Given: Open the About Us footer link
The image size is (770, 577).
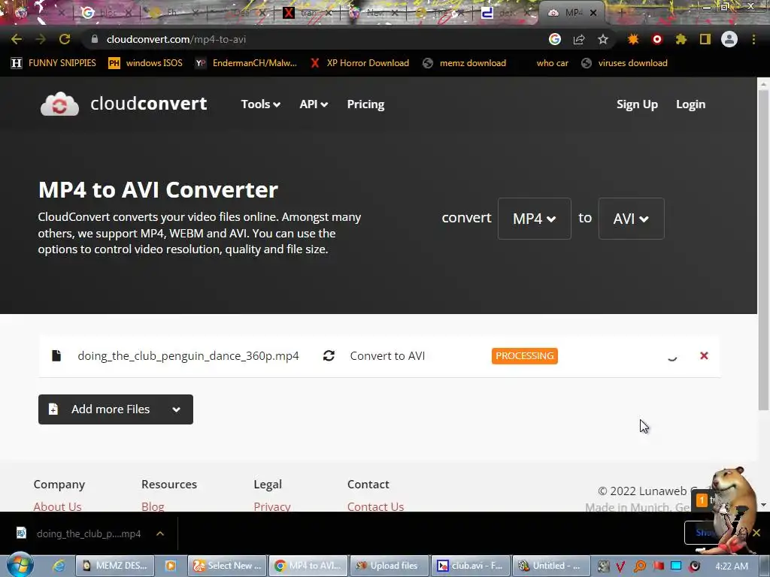Looking at the screenshot, I should 57,506.
